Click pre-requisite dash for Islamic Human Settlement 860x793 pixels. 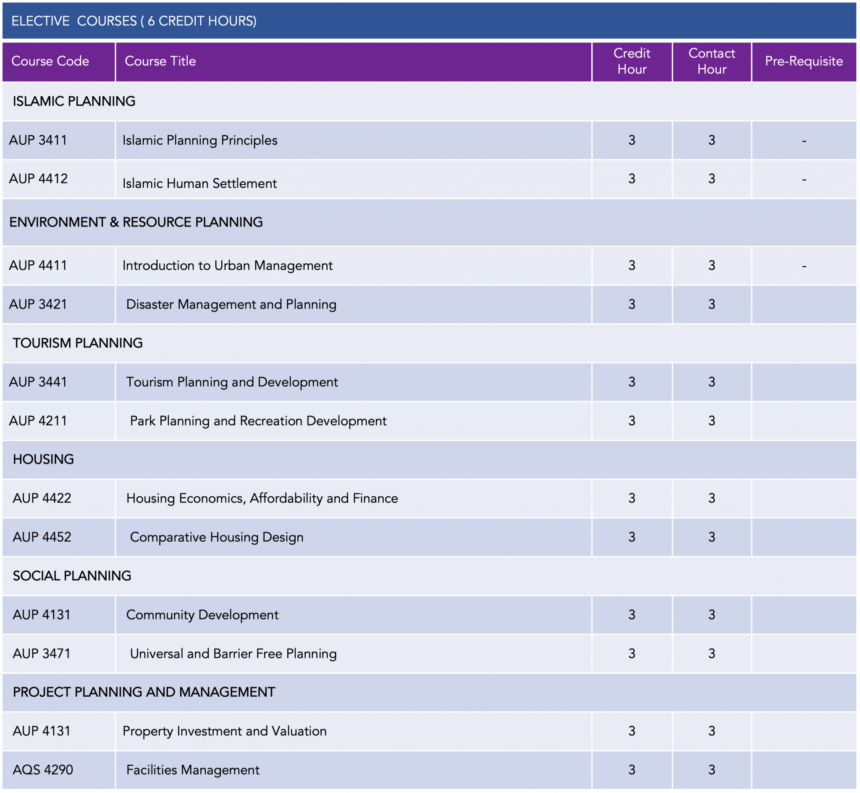804,180
